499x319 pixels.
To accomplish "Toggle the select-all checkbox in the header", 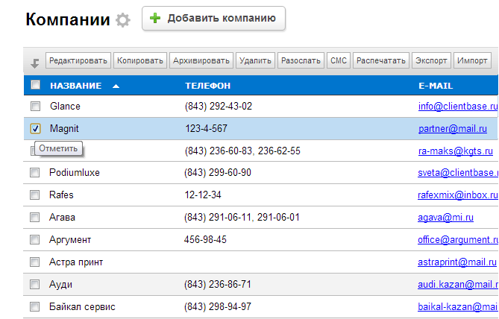I will coord(35,86).
